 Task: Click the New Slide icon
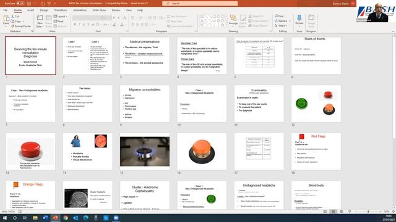(x=40, y=18)
